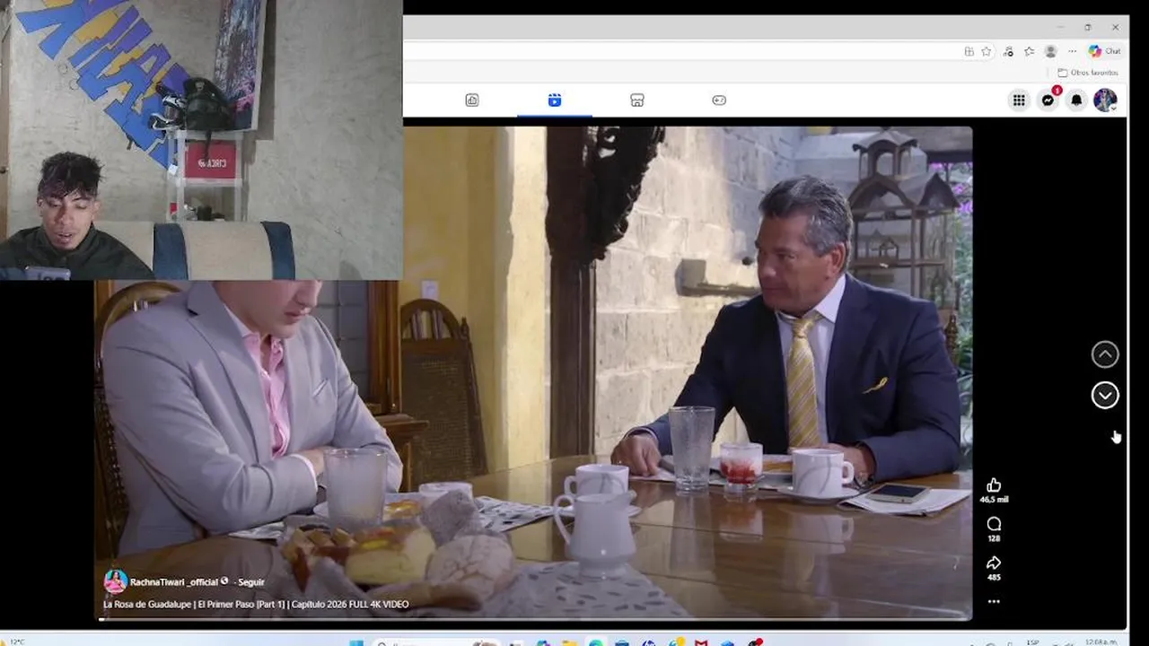The width and height of the screenshot is (1149, 646).
Task: Open the Edge user profile icon
Action: (1050, 51)
